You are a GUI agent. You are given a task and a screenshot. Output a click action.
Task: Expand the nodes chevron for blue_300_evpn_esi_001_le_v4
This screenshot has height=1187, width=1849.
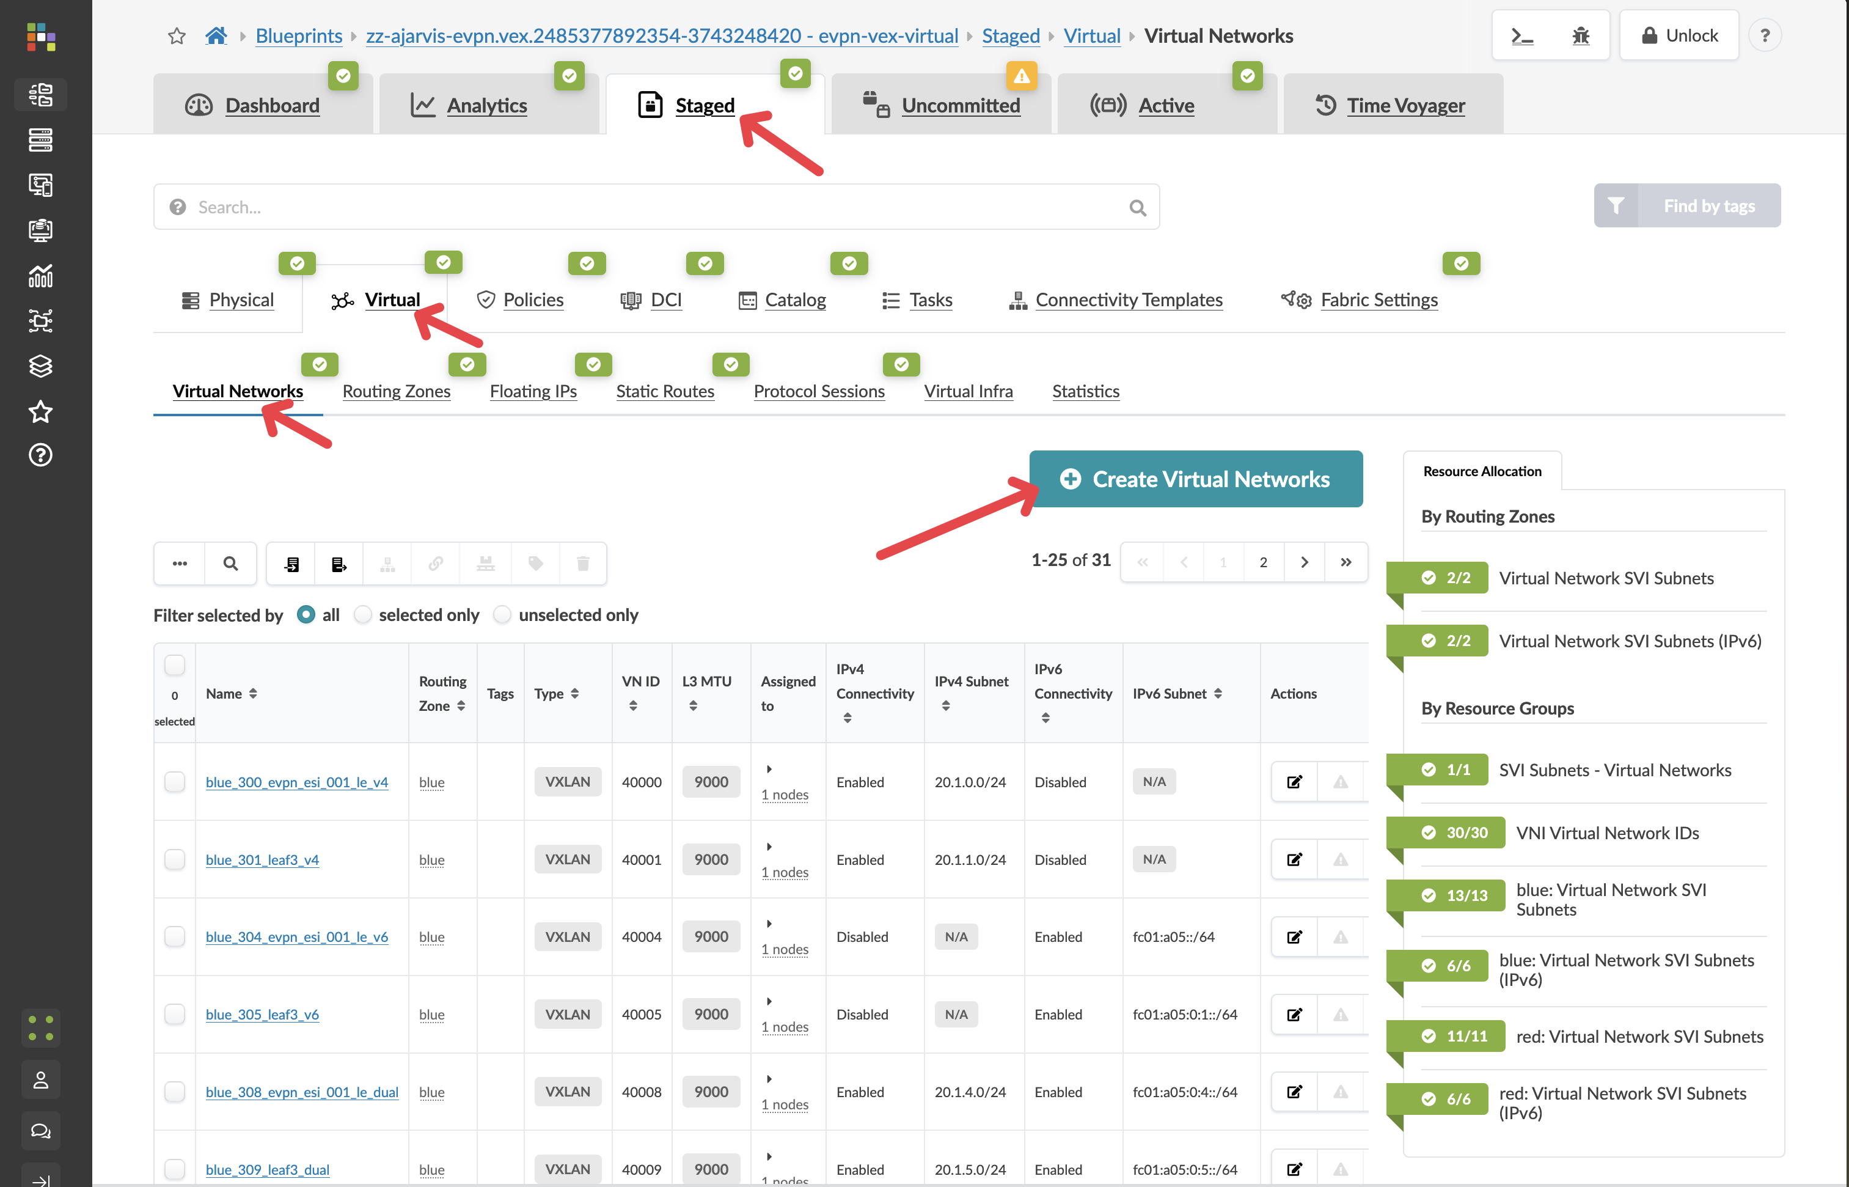pyautogui.click(x=768, y=768)
